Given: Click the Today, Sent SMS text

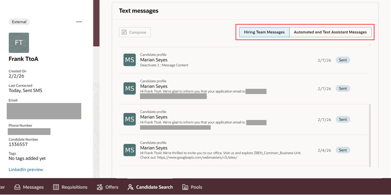Looking at the screenshot, I should (x=26, y=90).
